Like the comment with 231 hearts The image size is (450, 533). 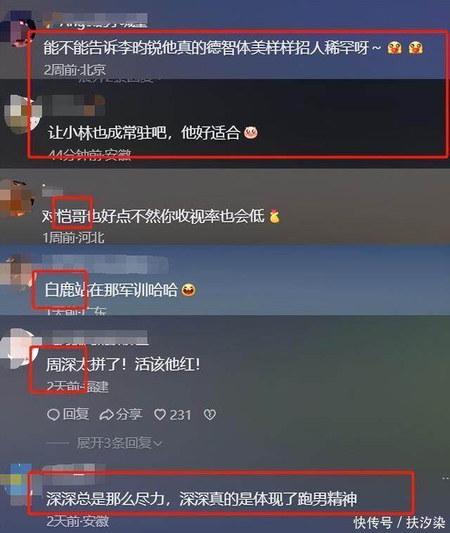point(160,415)
